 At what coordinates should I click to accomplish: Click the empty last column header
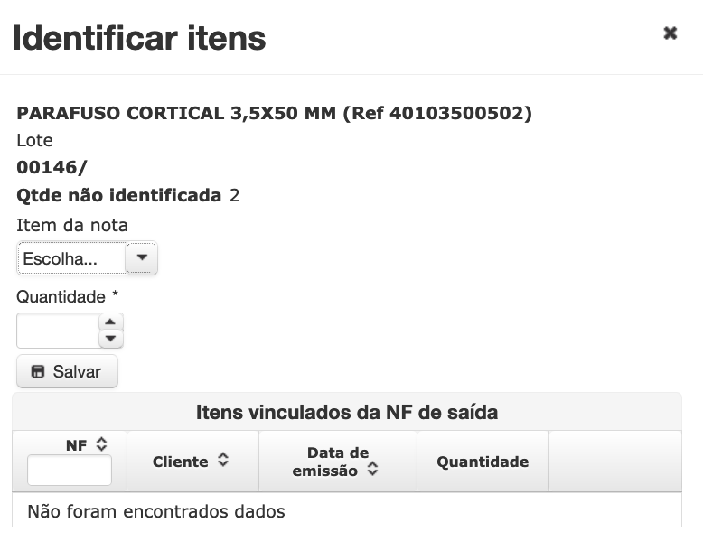coord(615,462)
